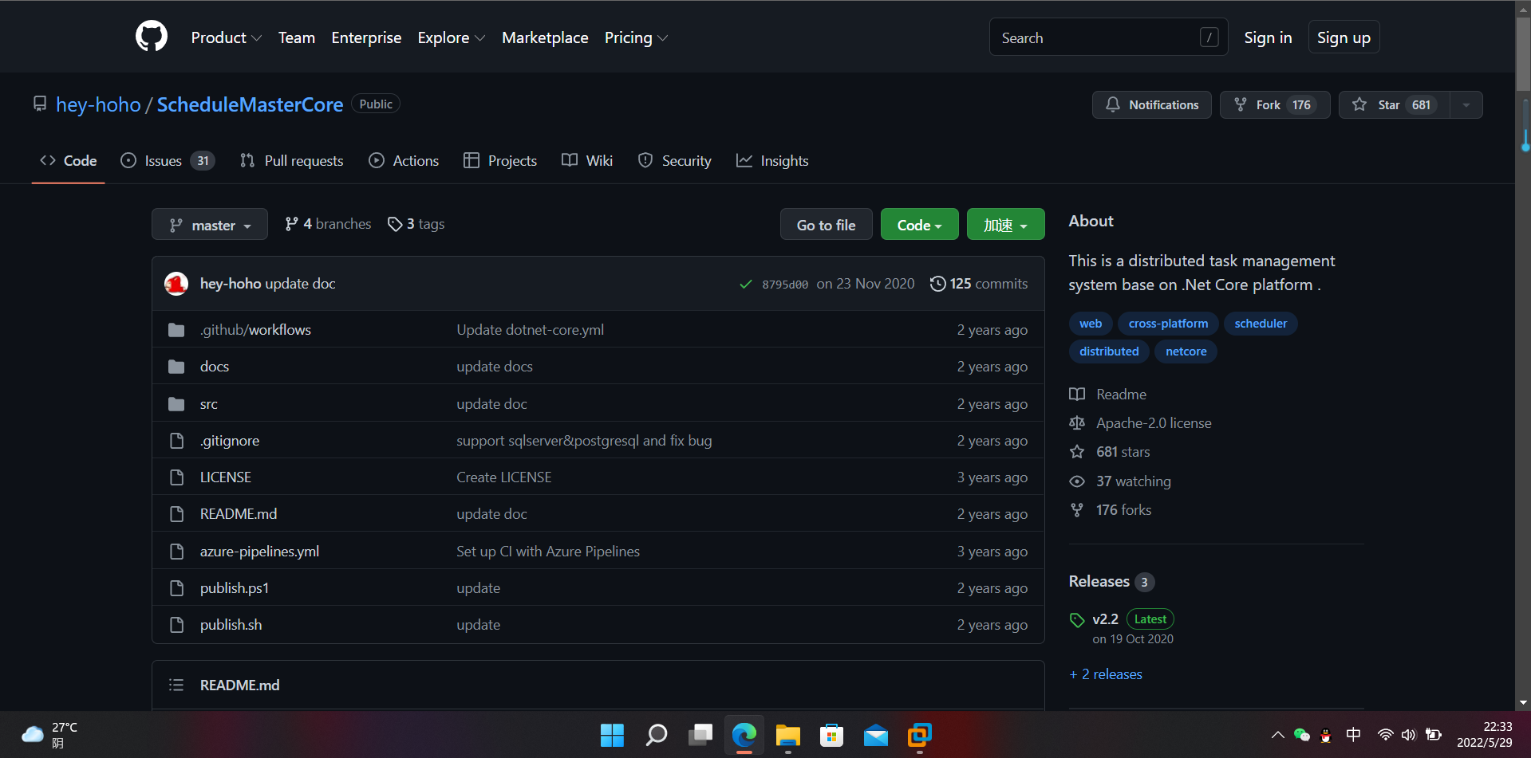The width and height of the screenshot is (1531, 758).
Task: Open Notifications for this repository
Action: 1152,105
